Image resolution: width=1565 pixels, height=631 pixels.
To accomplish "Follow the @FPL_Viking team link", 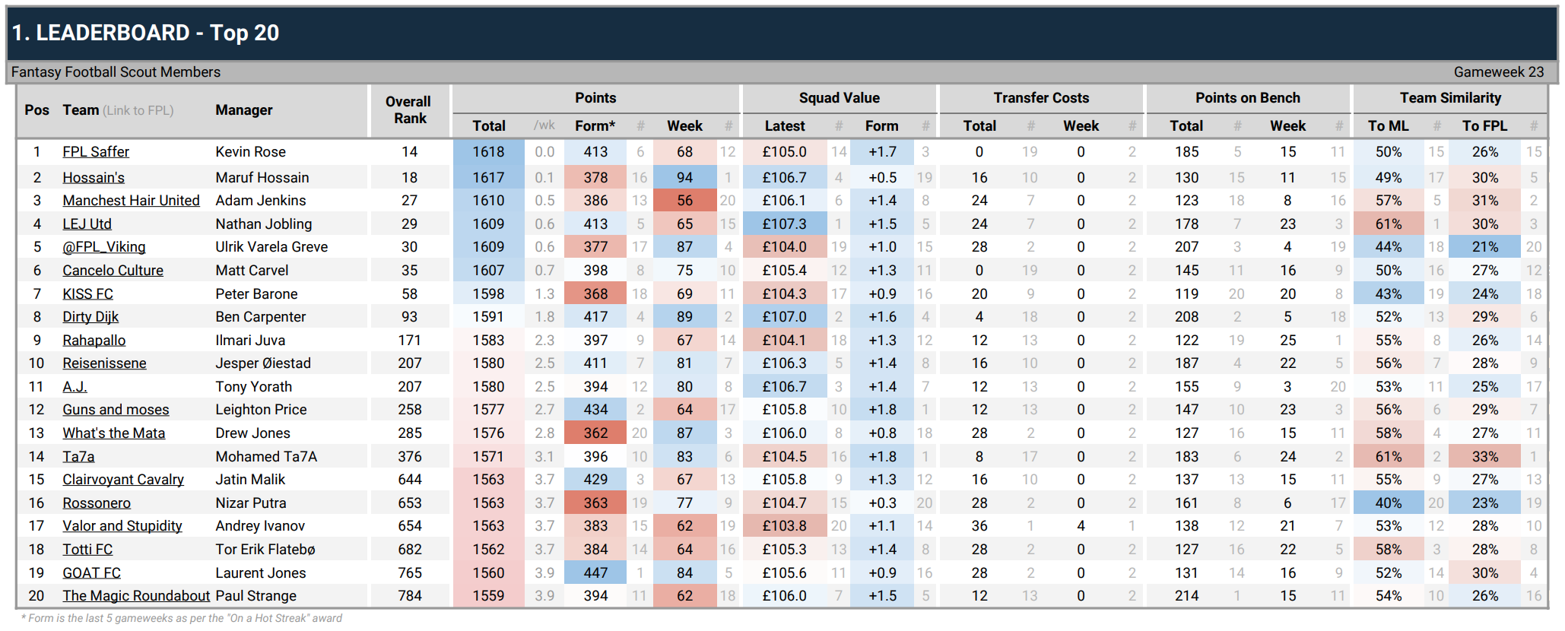I will [x=103, y=247].
